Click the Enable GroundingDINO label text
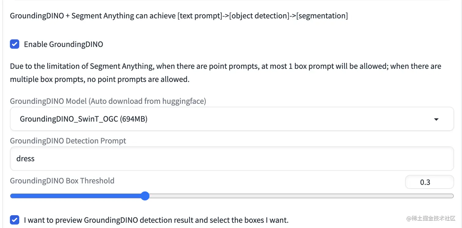462x228 pixels. click(63, 44)
